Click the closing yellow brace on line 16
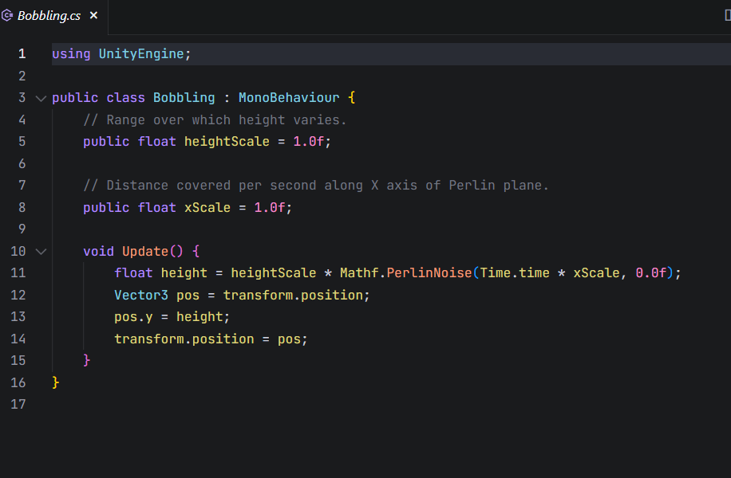The image size is (731, 478). point(56,382)
